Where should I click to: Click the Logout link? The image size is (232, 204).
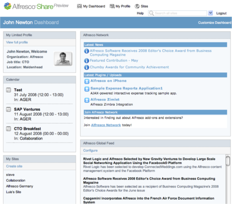[221, 13]
